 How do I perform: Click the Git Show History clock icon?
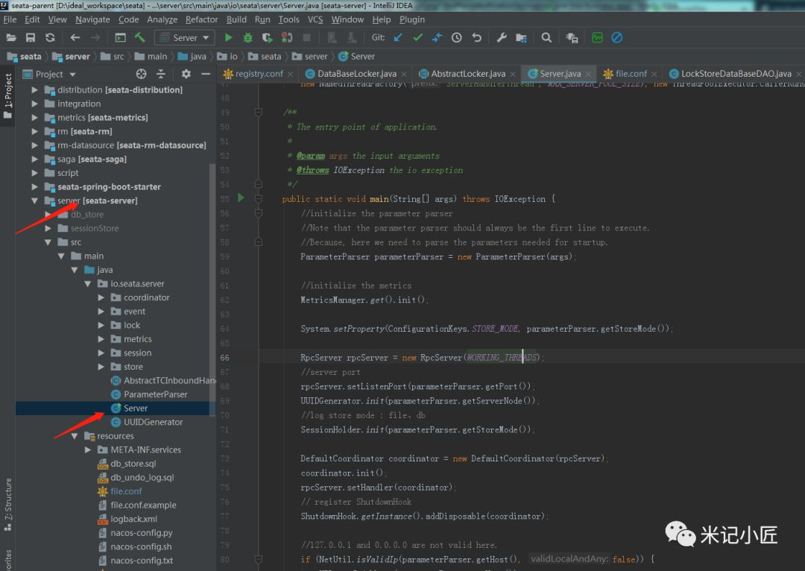[x=456, y=37]
